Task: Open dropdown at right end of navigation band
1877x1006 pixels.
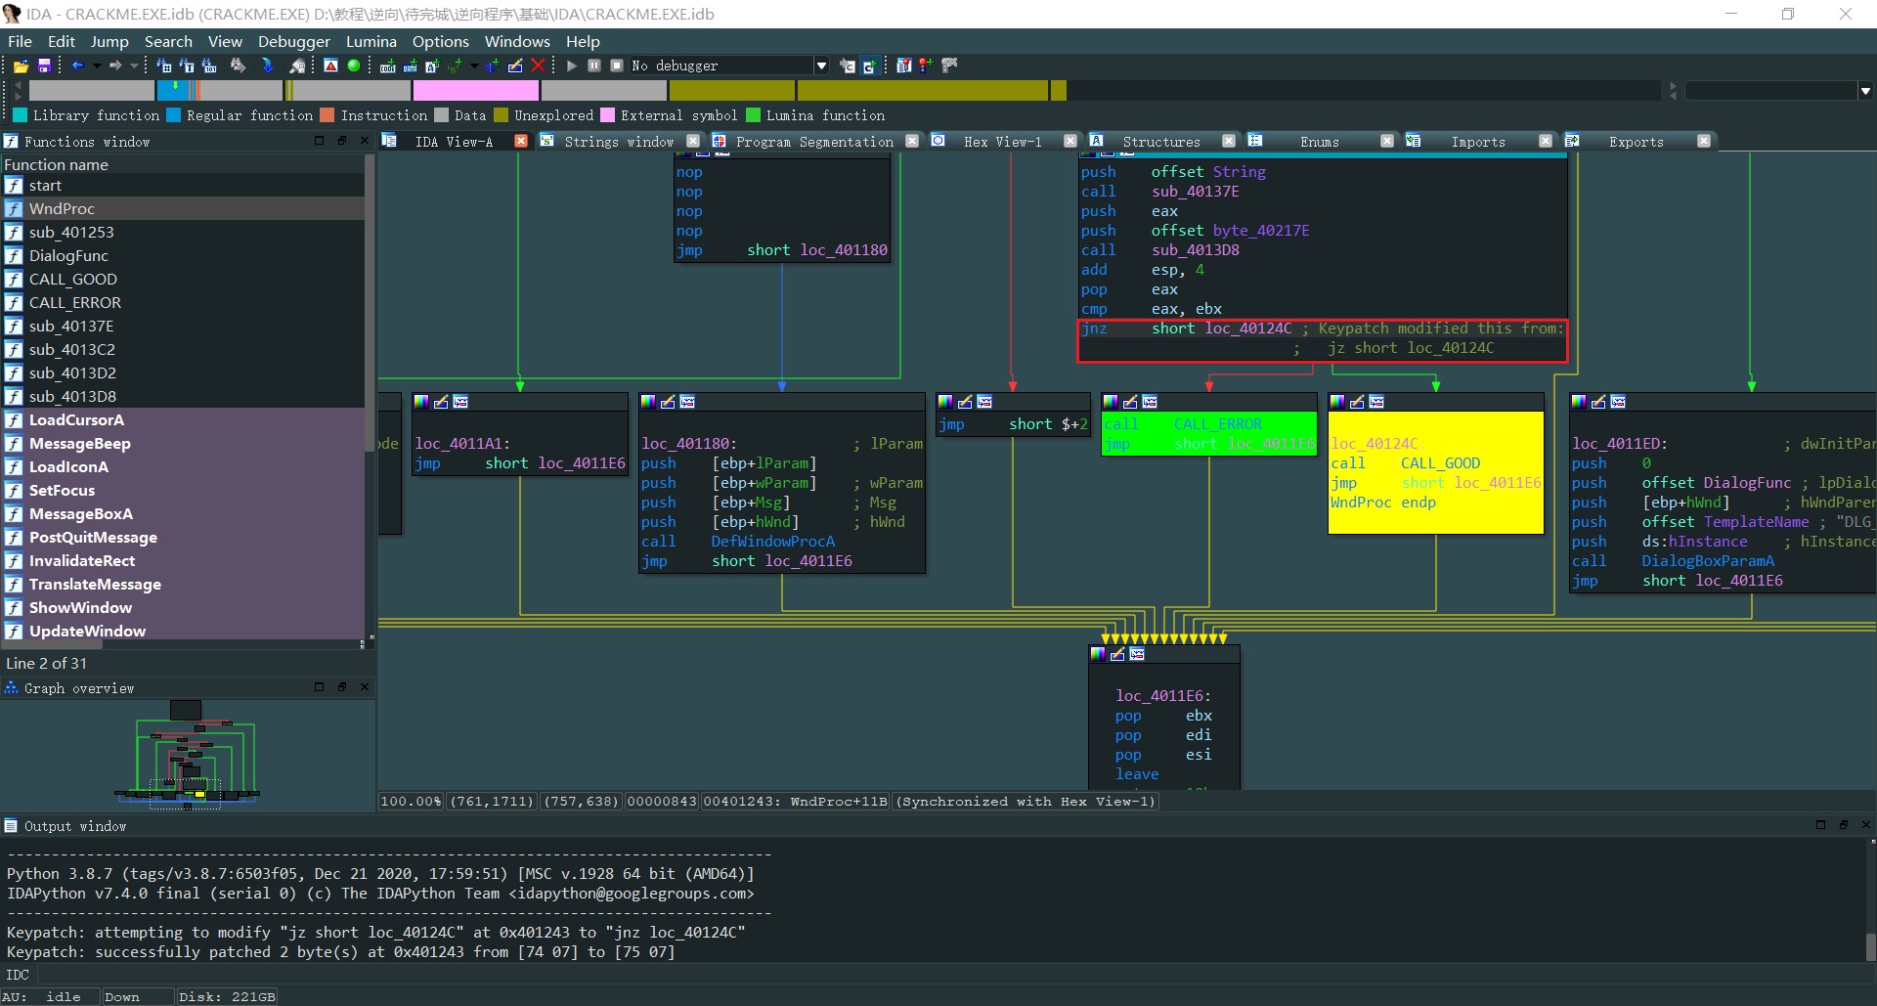Action: (x=1865, y=91)
